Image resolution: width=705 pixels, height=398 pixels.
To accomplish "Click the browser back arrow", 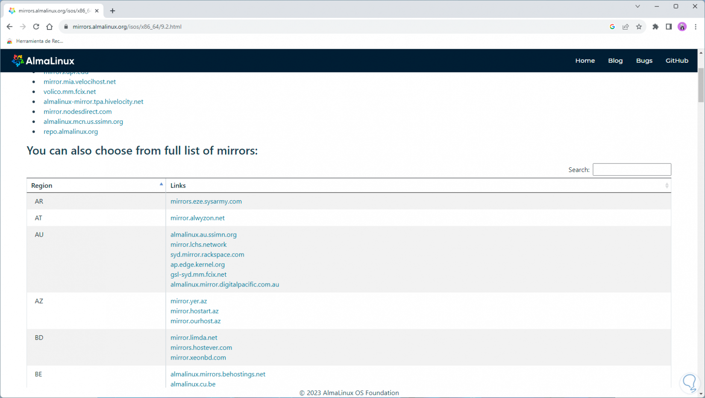I will (x=9, y=26).
